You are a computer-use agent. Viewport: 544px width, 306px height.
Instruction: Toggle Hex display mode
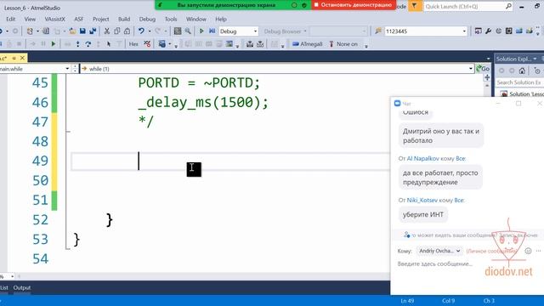point(133,44)
